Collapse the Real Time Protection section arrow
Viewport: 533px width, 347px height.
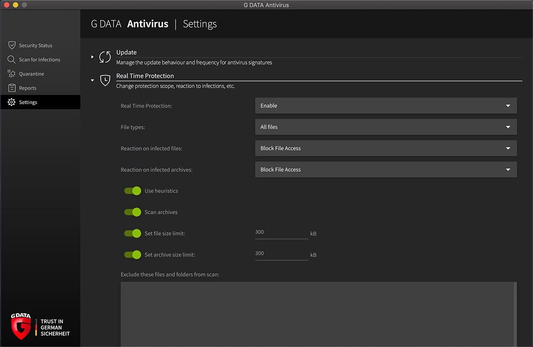click(92, 80)
